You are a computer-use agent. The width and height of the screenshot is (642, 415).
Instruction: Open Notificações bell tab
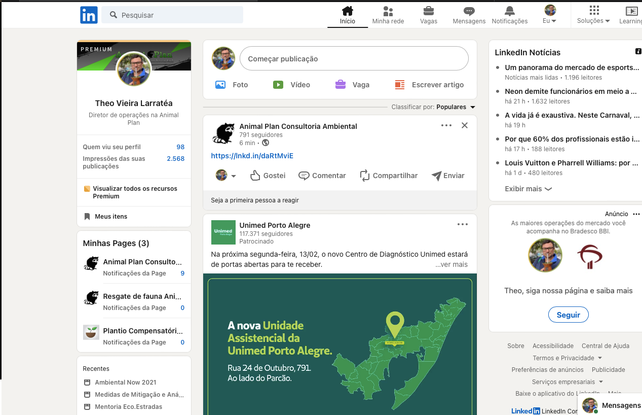(510, 15)
